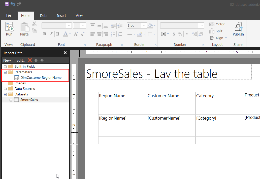Select the Images folder
This screenshot has height=179, width=260.
[20, 83]
